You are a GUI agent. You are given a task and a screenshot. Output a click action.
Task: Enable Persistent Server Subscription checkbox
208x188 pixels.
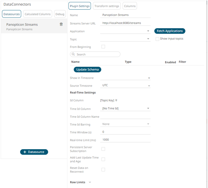click(103, 149)
